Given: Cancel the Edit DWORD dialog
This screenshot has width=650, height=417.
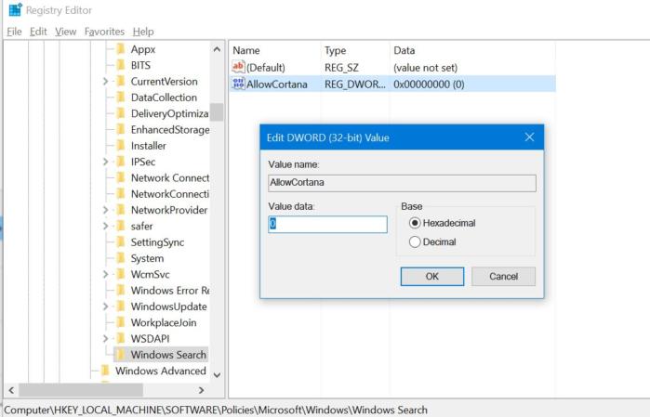Looking at the screenshot, I should (503, 277).
